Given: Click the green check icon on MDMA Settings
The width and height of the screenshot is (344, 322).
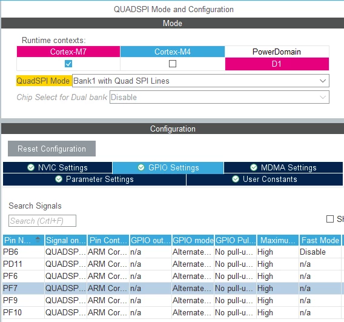Looking at the screenshot, I should (254, 167).
